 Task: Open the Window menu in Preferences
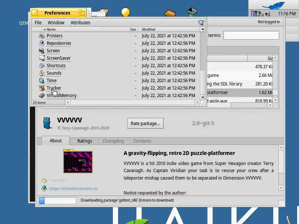[56, 23]
